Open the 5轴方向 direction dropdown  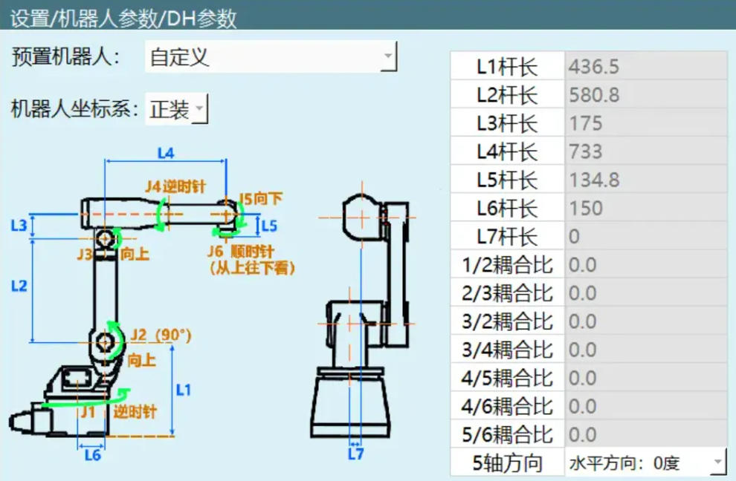[x=645, y=463]
